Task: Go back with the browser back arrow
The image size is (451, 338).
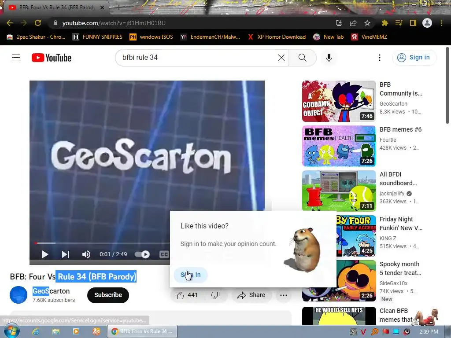Action: click(x=10, y=23)
